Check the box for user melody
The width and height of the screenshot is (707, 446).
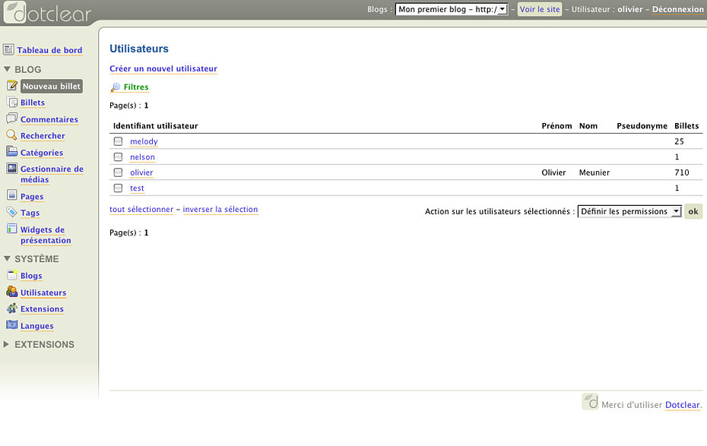click(118, 141)
